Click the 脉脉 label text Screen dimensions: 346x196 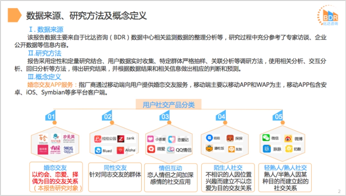coord(277,149)
